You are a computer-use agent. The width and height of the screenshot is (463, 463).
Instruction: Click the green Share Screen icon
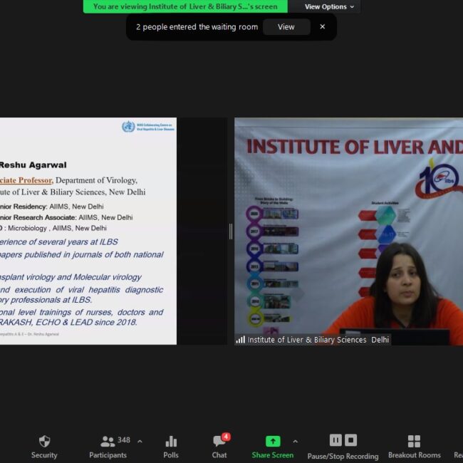(273, 442)
